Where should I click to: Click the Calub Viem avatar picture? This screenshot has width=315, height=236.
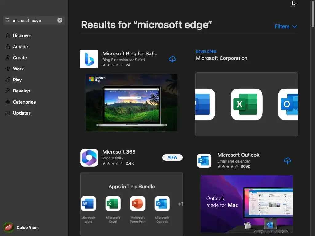(8, 227)
